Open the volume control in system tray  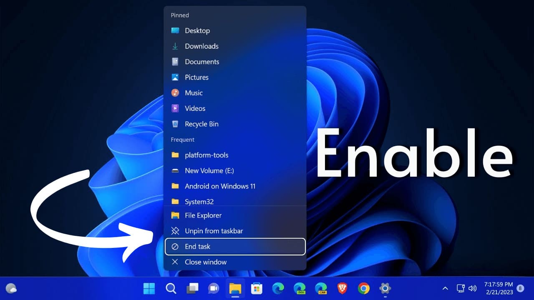[473, 288]
